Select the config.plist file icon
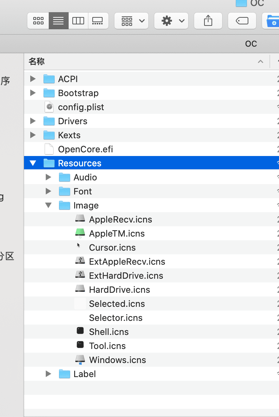Screen dimensions: 279x417 (49, 107)
